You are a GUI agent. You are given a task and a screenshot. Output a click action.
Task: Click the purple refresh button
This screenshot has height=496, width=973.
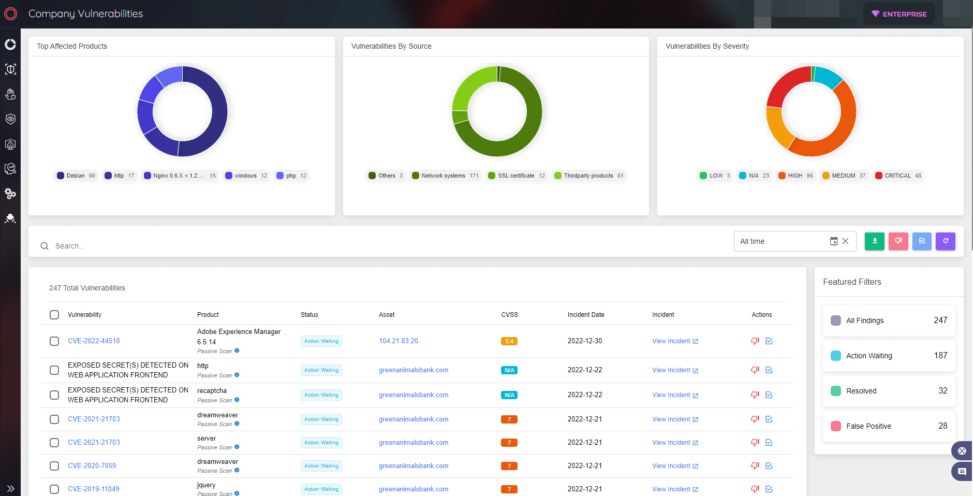coord(946,241)
